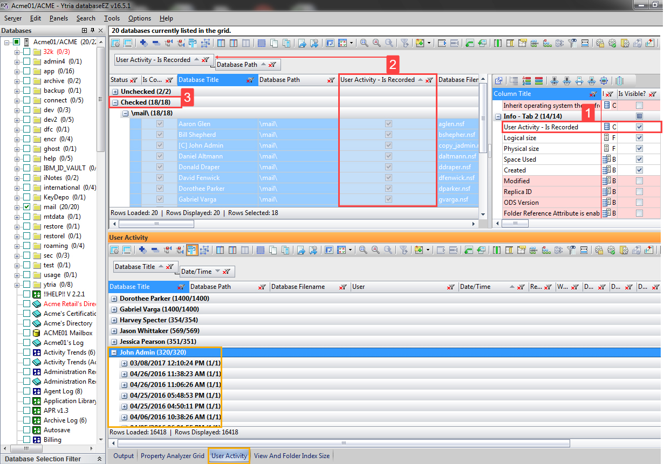Screen dimensions: 664x464
Task: Uncheck the mail folder checkbox in Databases tree
Action: click(26, 207)
